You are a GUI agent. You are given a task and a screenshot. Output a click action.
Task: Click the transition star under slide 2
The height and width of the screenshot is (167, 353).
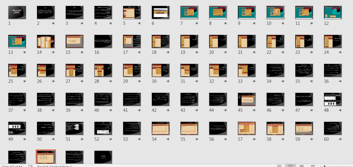(x=53, y=23)
